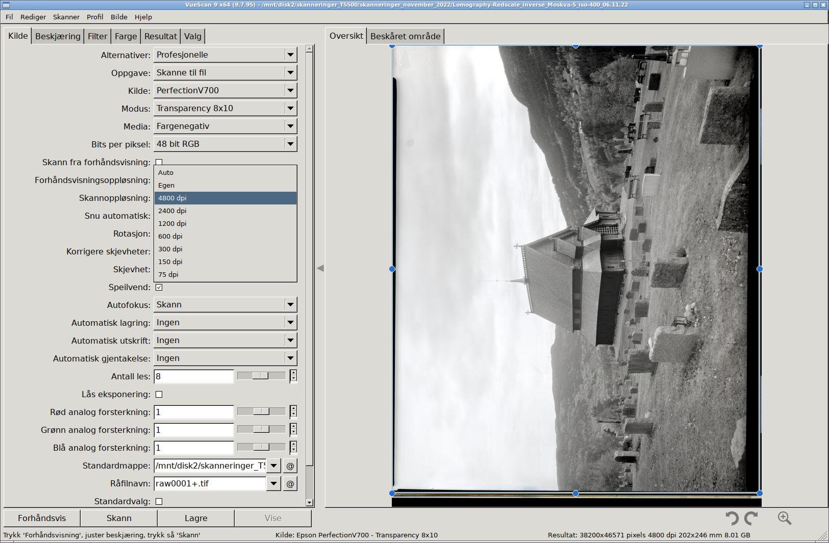The width and height of the screenshot is (829, 543).
Task: Open the Automatisk lagring dropdown
Action: [225, 322]
